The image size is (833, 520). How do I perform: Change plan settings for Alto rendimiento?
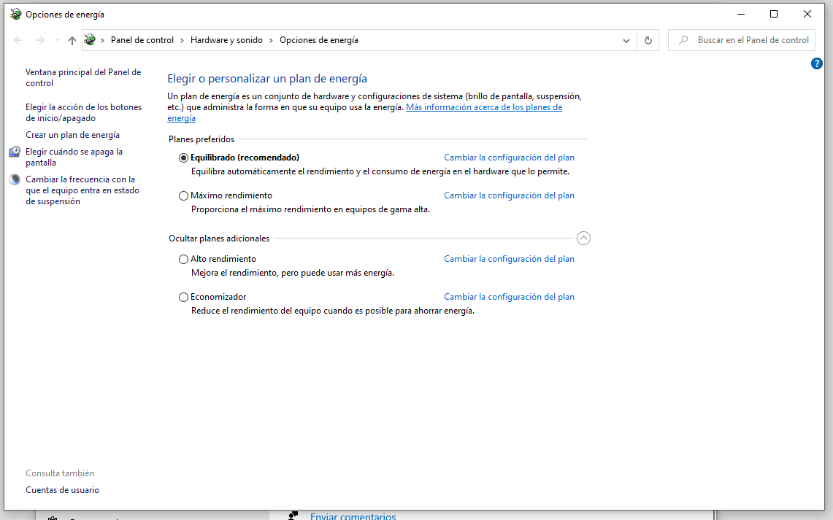[509, 259]
